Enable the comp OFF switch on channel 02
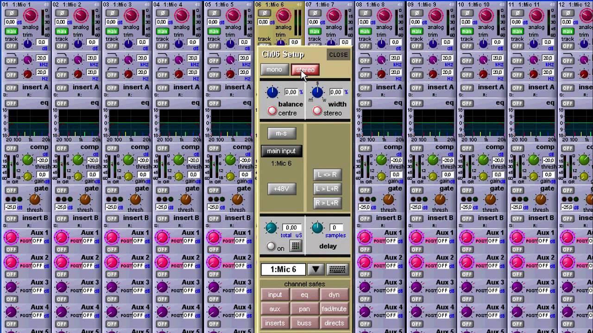 62,148
